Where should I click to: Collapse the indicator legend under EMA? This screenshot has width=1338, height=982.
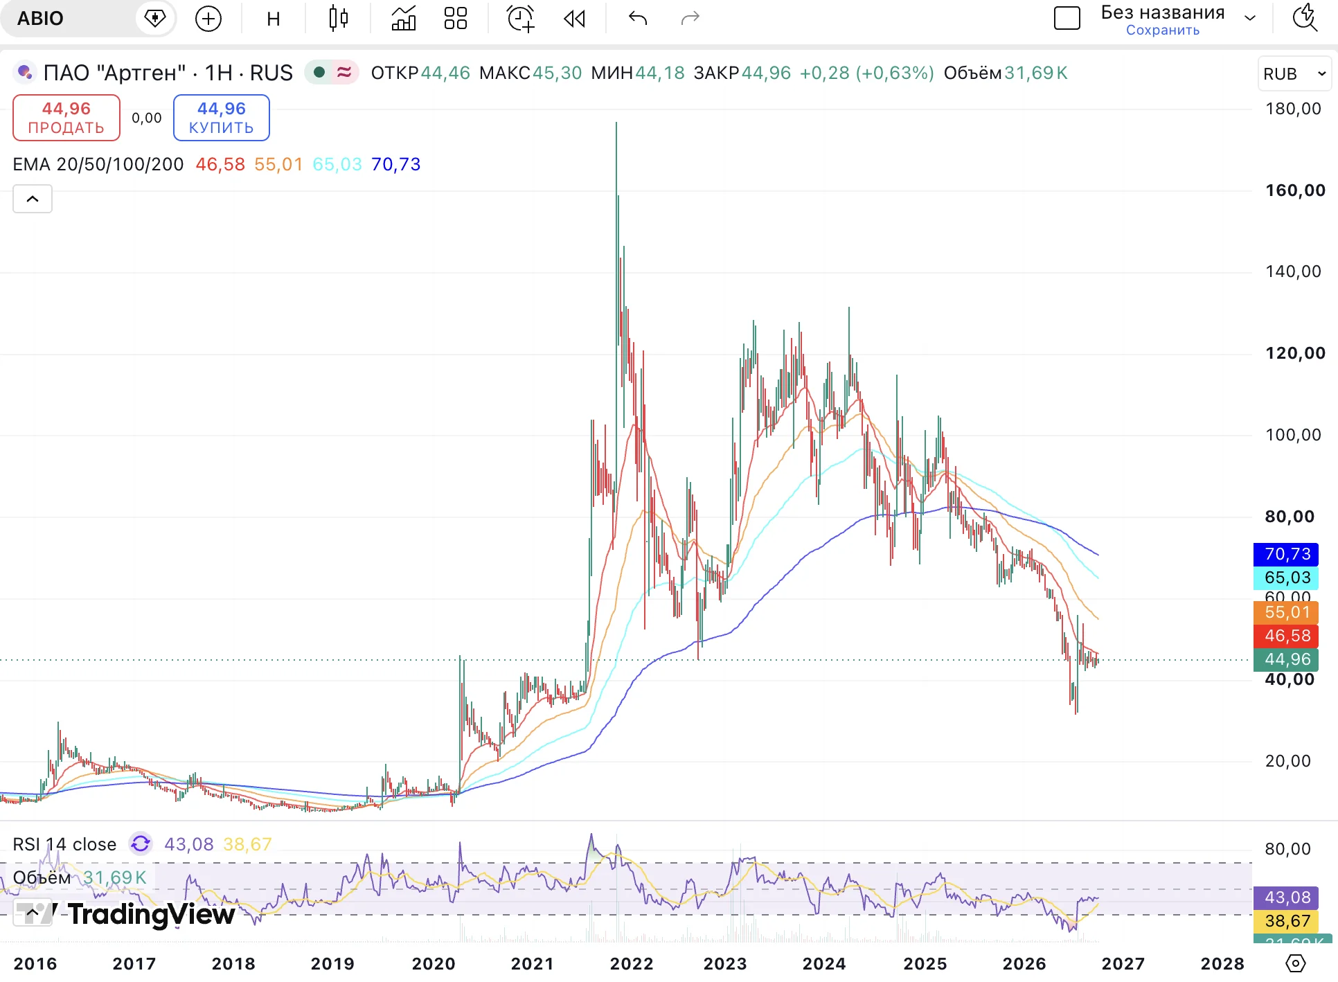pyautogui.click(x=33, y=199)
